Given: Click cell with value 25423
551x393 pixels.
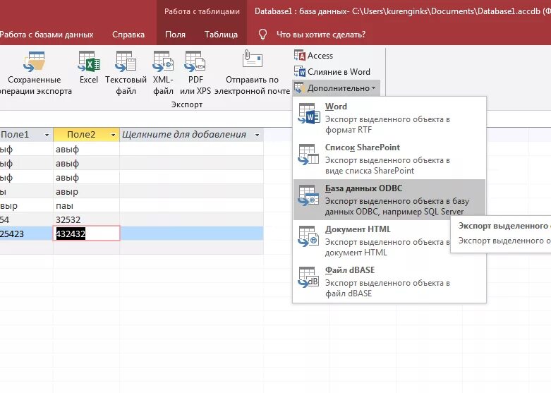Looking at the screenshot, I should pos(26,234).
